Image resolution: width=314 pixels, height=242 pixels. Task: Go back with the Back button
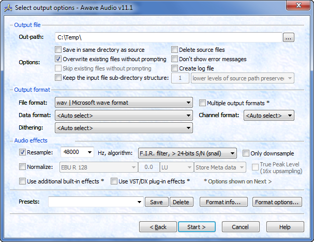click(158, 227)
